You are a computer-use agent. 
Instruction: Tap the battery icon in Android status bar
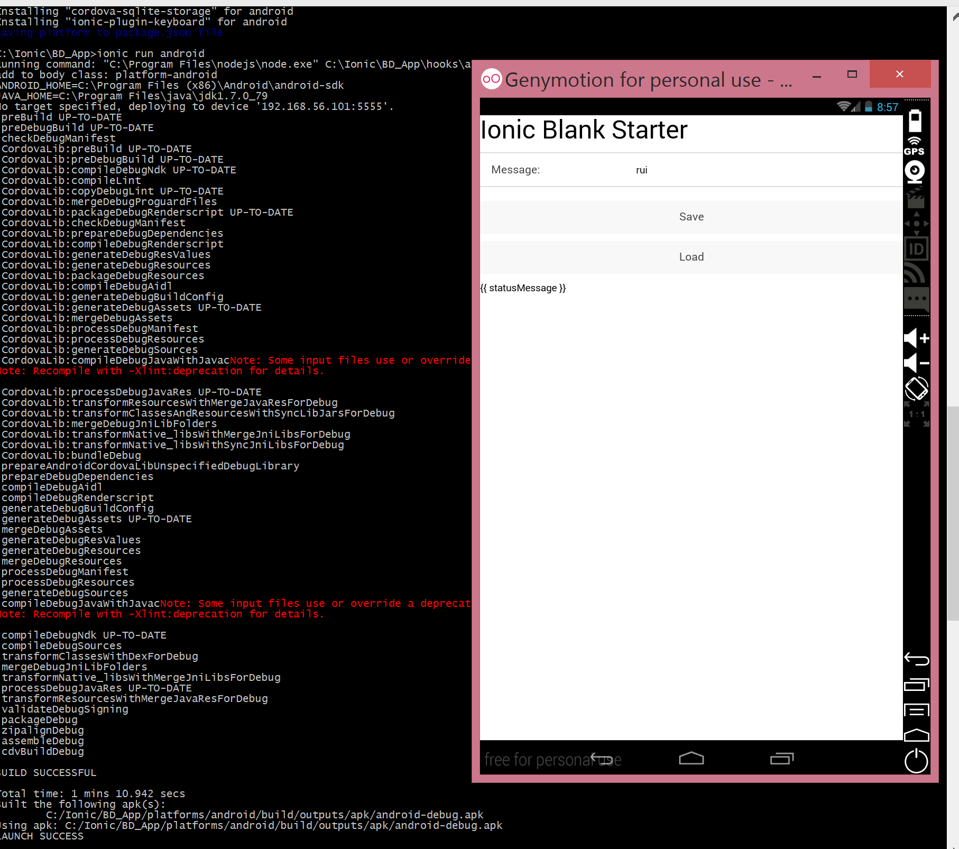pyautogui.click(x=868, y=106)
